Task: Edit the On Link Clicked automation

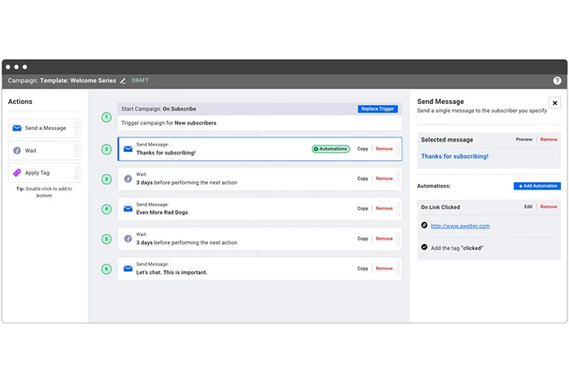Action: [x=528, y=207]
